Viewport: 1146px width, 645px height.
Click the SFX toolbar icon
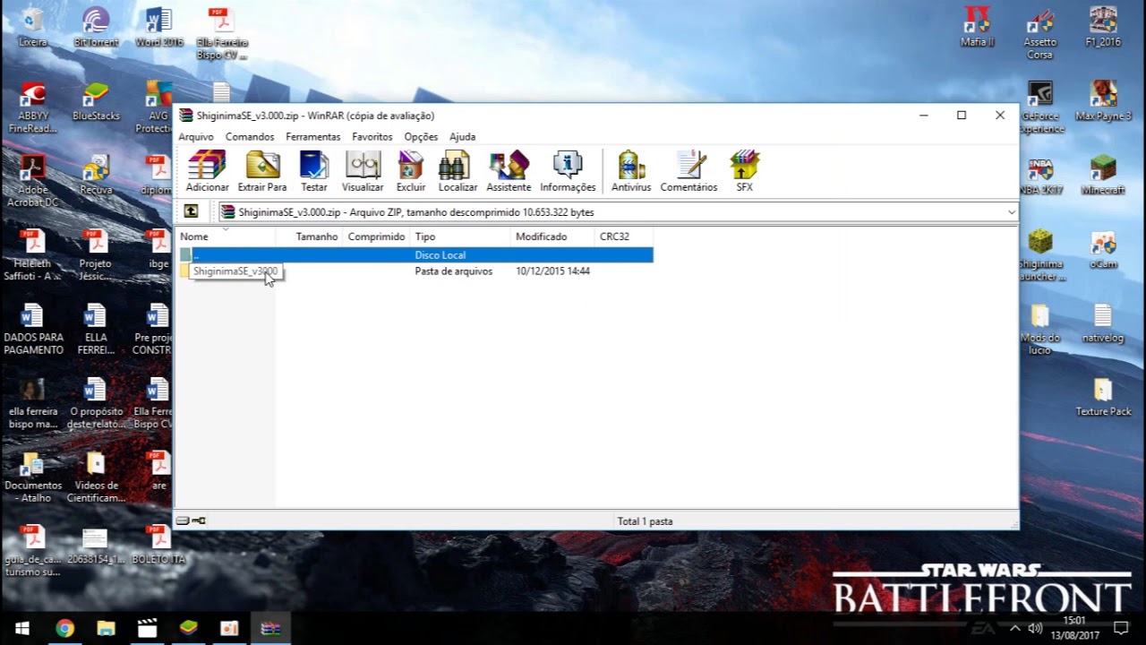coord(744,171)
